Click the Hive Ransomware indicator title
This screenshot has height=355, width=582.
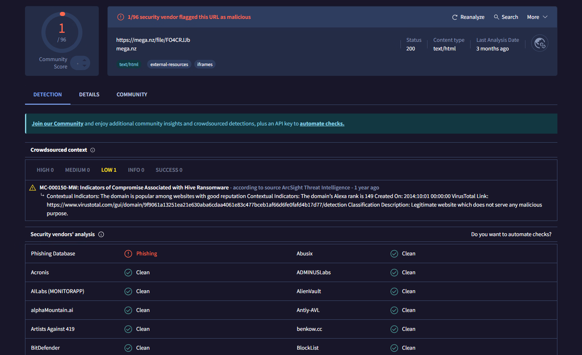(x=134, y=188)
